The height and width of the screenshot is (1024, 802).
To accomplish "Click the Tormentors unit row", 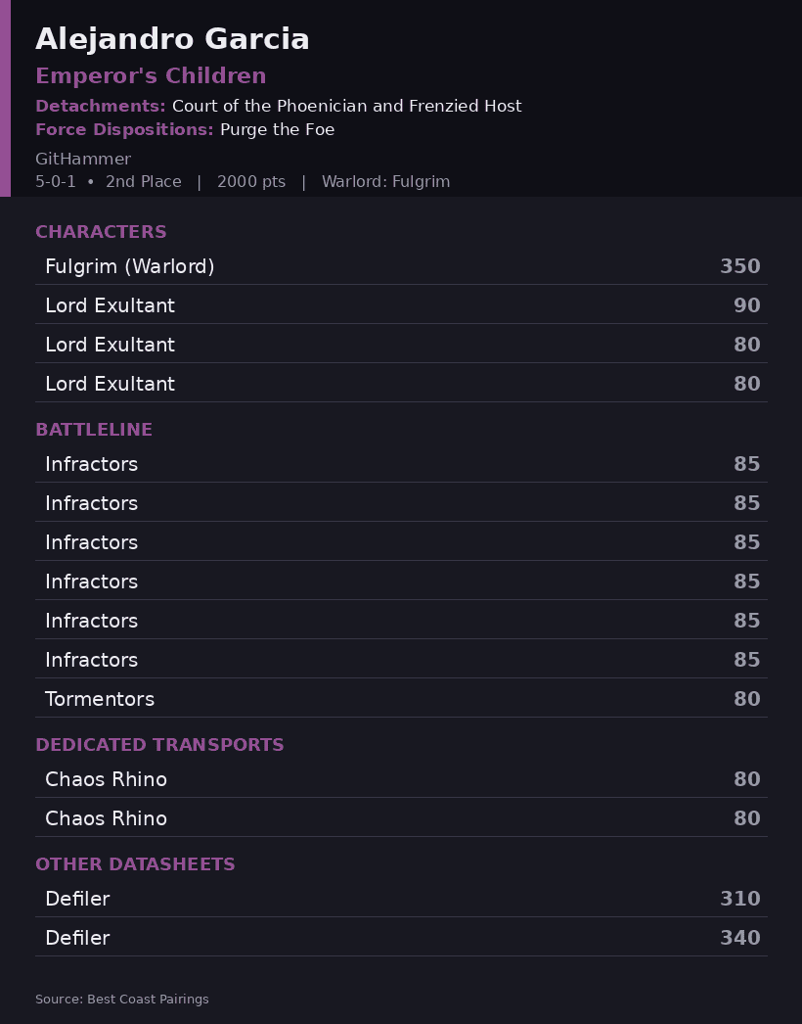I will coord(401,699).
